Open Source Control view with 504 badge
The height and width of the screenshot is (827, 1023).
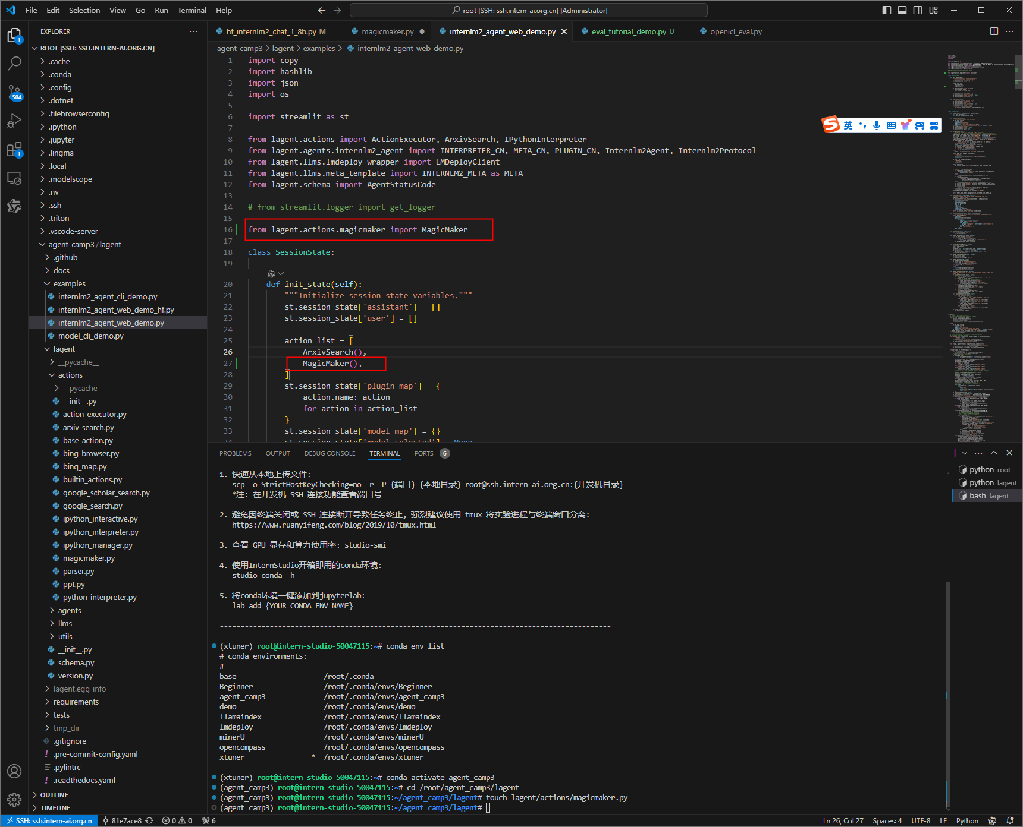click(14, 92)
